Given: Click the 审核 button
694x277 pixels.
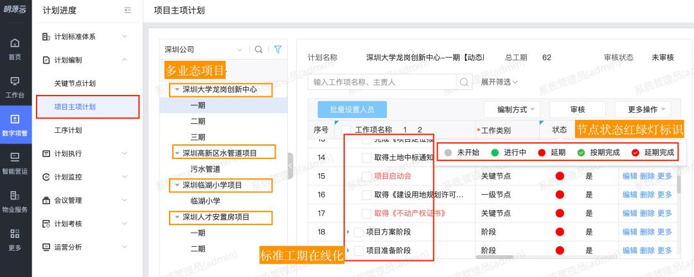Looking at the screenshot, I should click(x=578, y=110).
